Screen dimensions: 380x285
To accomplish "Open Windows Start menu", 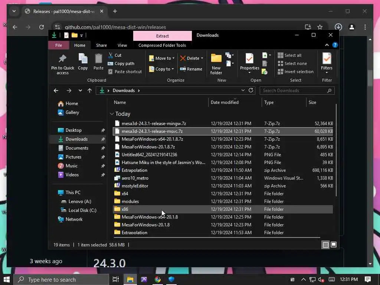I will click(x=7, y=279).
